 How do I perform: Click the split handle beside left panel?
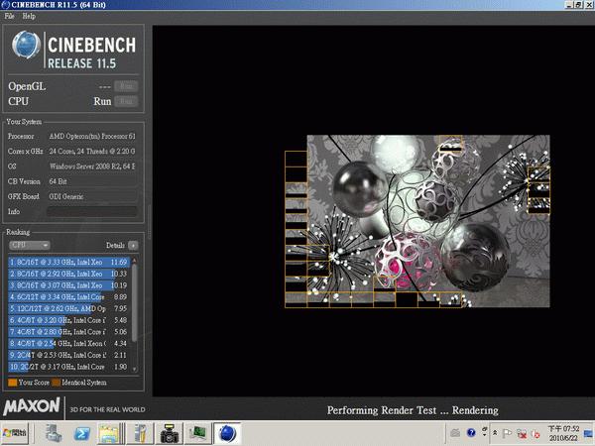click(x=149, y=222)
